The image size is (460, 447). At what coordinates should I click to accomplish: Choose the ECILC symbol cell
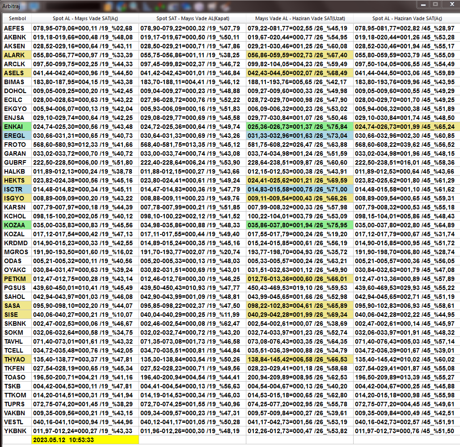click(17, 100)
